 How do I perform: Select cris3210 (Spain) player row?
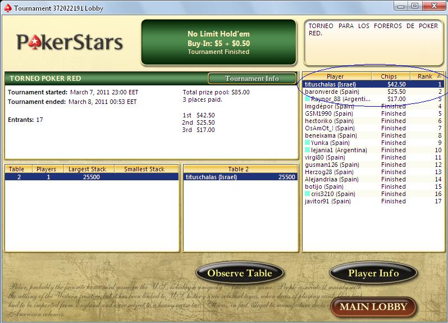(373, 193)
